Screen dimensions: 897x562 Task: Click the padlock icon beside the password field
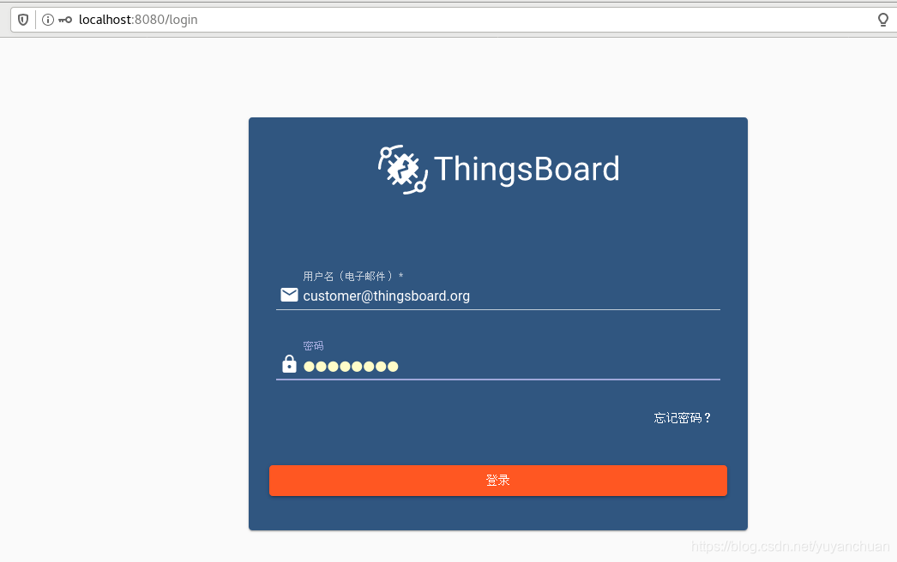(x=289, y=363)
